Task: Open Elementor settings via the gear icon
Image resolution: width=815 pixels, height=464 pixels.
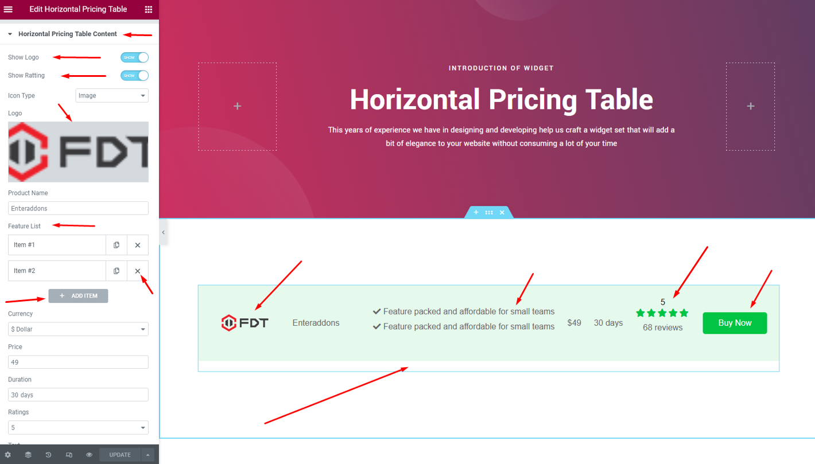Action: coord(7,454)
